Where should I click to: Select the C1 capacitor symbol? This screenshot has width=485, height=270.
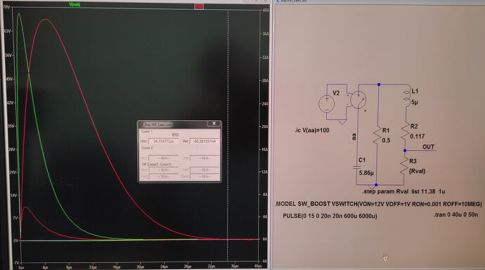point(357,167)
